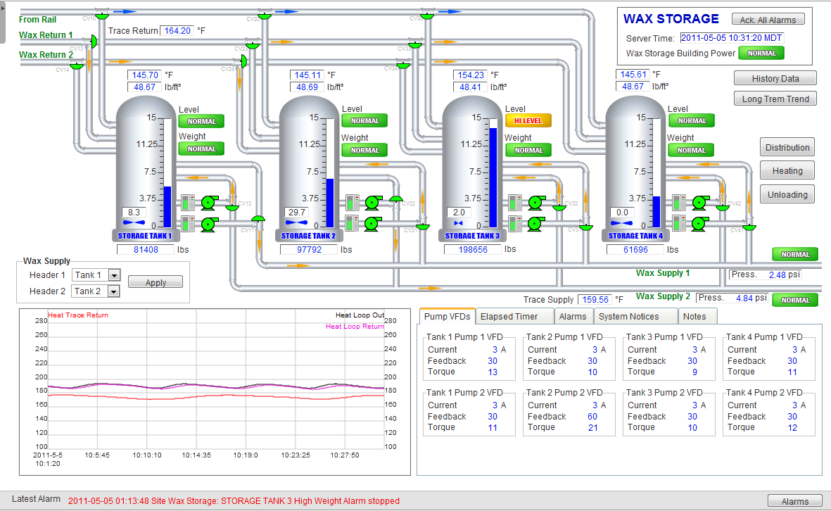Select the upper green pump beside Storage Tank 2
Viewport: 831px width, 511px height.
click(x=372, y=203)
